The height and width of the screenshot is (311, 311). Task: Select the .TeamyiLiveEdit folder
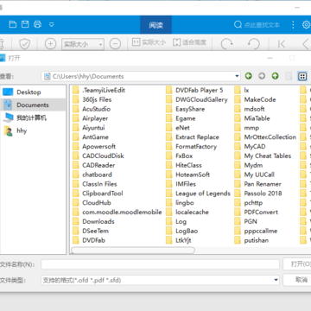click(98, 90)
